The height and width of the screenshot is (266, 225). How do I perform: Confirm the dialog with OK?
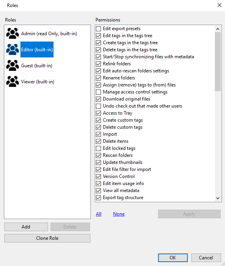(173, 258)
